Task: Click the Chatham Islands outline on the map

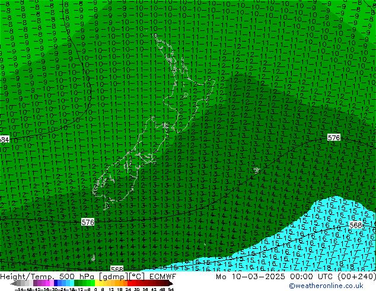Action: [x=257, y=170]
